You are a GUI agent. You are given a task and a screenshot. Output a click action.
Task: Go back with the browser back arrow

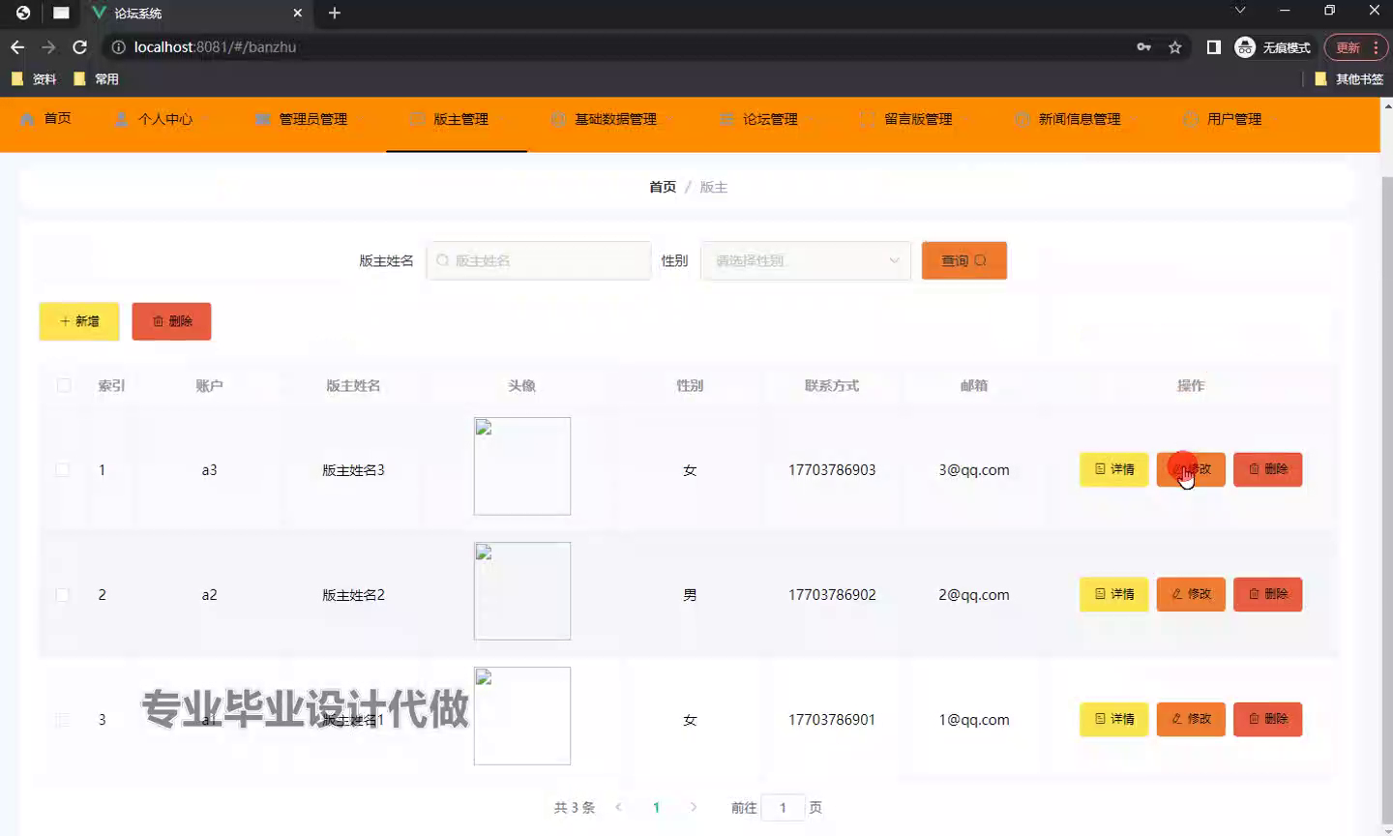click(x=17, y=46)
